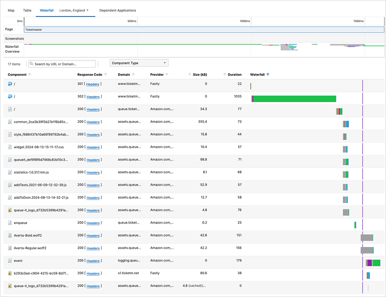Open Headers link for event row
The image size is (386, 297).
(93, 261)
